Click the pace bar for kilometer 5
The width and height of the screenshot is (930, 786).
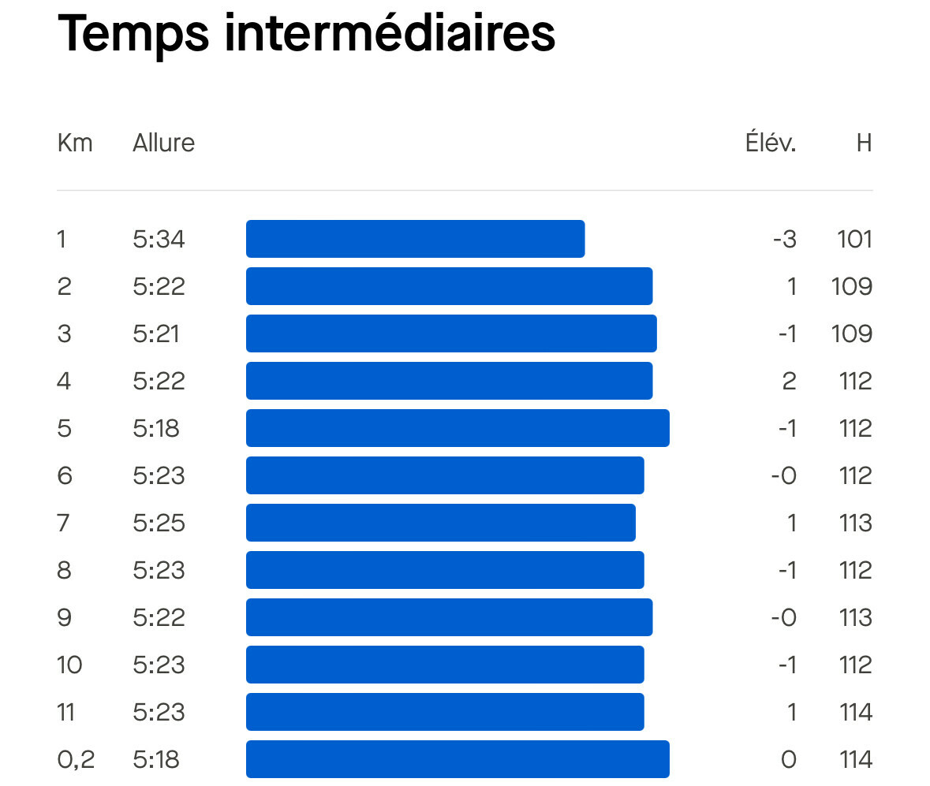[x=458, y=428]
